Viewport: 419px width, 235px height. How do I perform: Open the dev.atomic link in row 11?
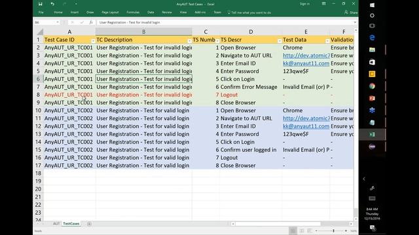point(306,118)
